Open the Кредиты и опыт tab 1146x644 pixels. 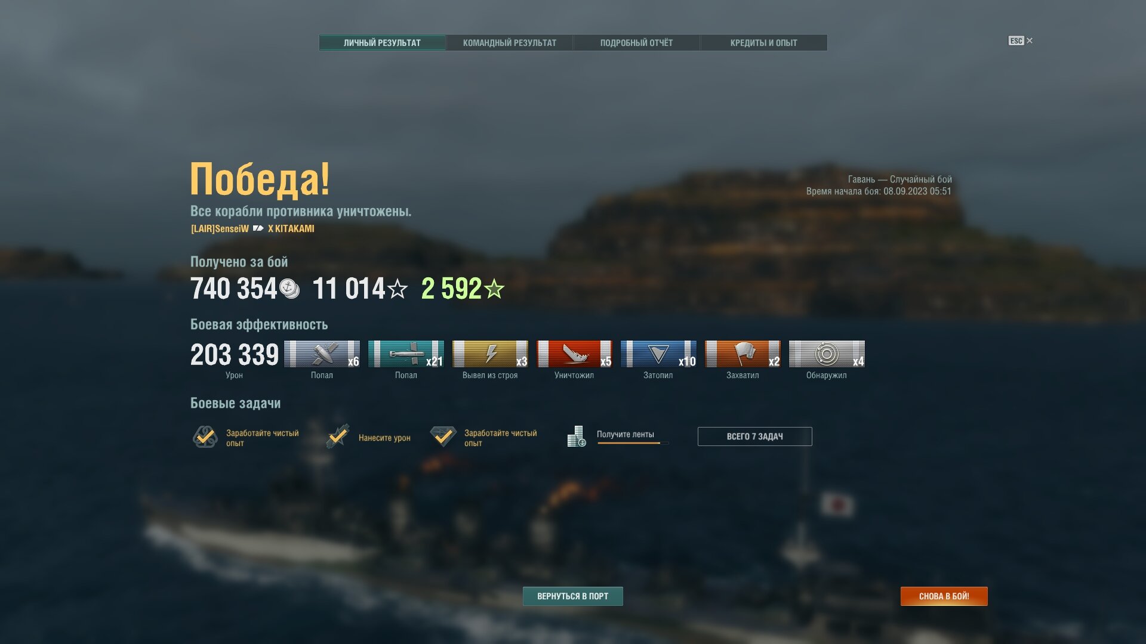coord(764,43)
